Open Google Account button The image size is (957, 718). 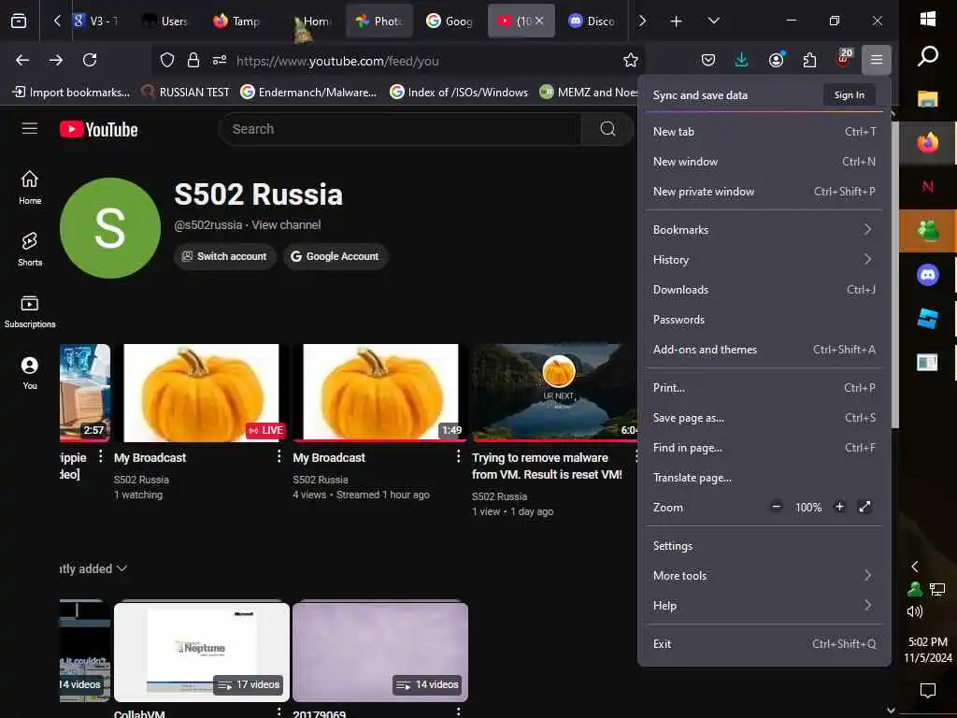[336, 256]
